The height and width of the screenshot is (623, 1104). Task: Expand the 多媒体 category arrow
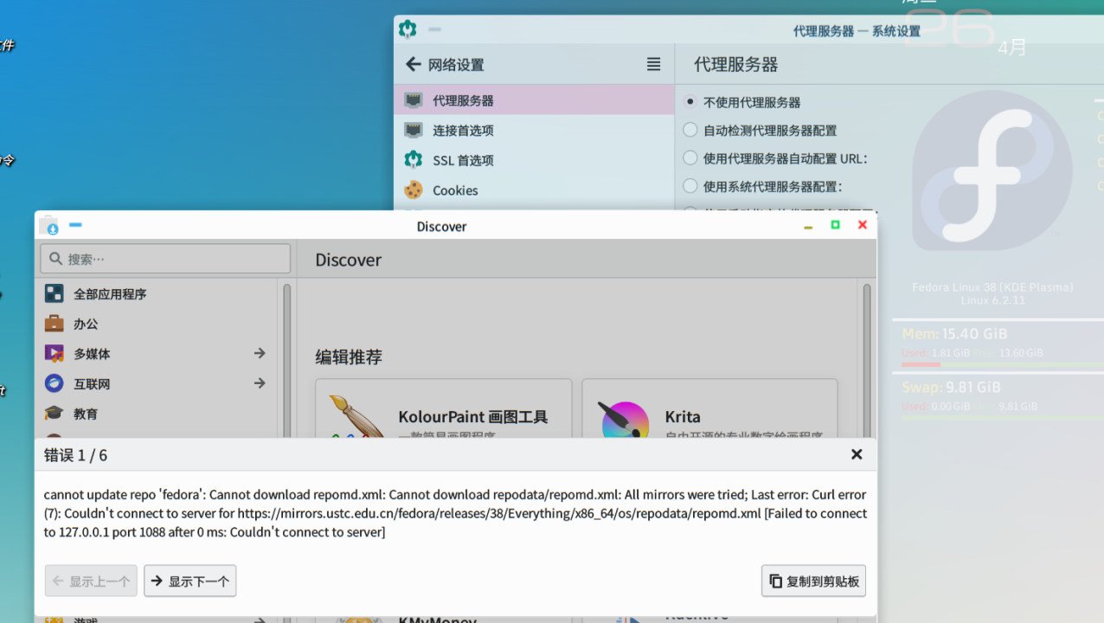[259, 353]
